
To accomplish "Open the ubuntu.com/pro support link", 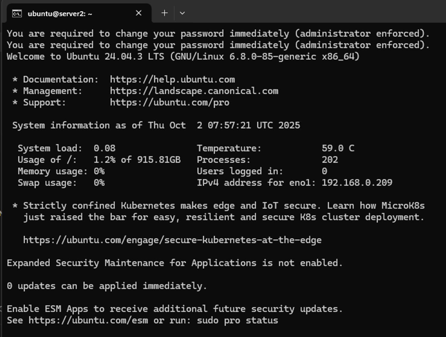I will [169, 102].
